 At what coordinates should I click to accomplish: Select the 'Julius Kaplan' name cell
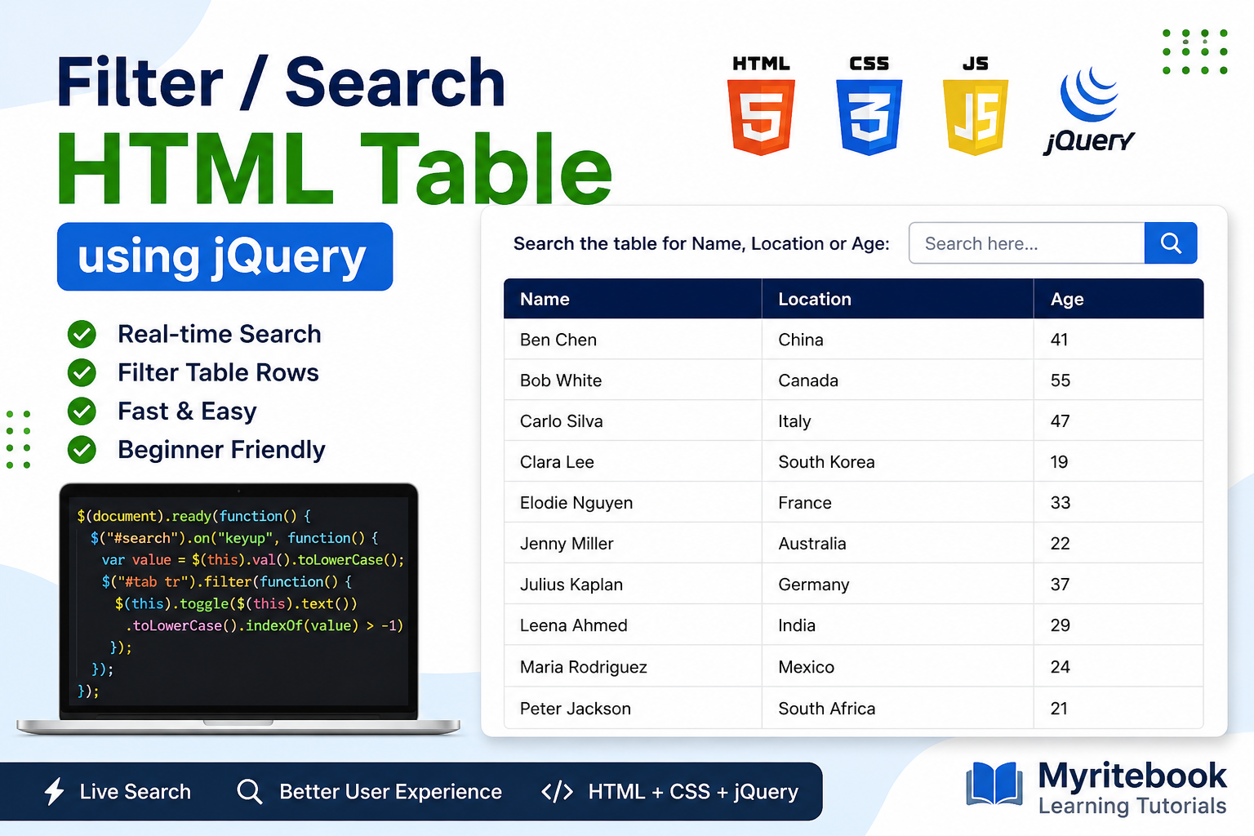click(633, 585)
